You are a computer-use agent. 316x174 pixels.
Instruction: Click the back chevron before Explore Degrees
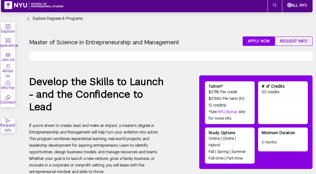[28, 19]
